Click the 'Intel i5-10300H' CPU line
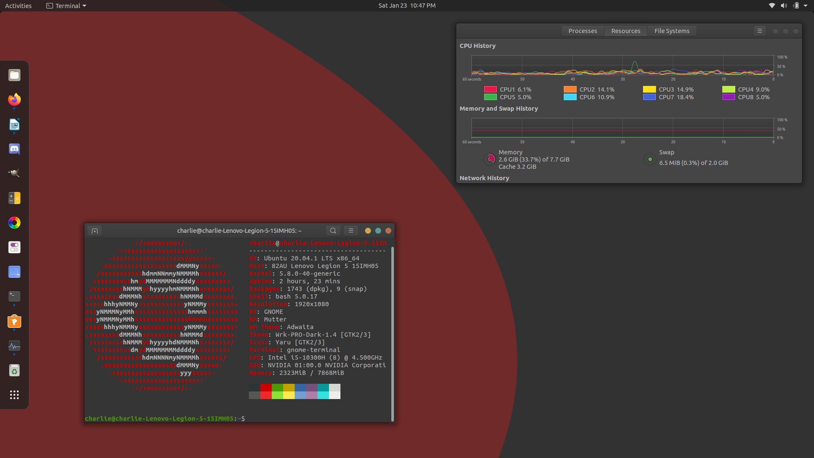 point(315,357)
